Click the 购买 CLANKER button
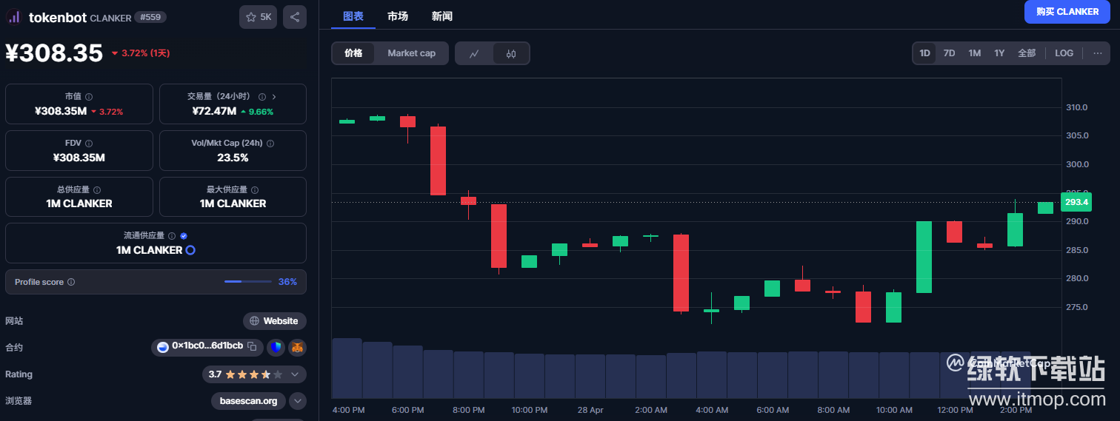The height and width of the screenshot is (421, 1120). point(1067,12)
